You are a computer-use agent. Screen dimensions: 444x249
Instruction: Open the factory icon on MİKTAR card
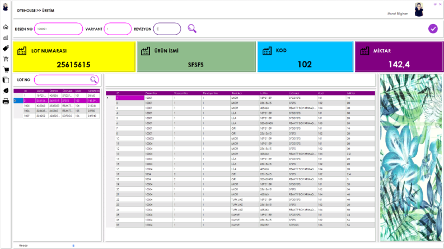(x=364, y=51)
